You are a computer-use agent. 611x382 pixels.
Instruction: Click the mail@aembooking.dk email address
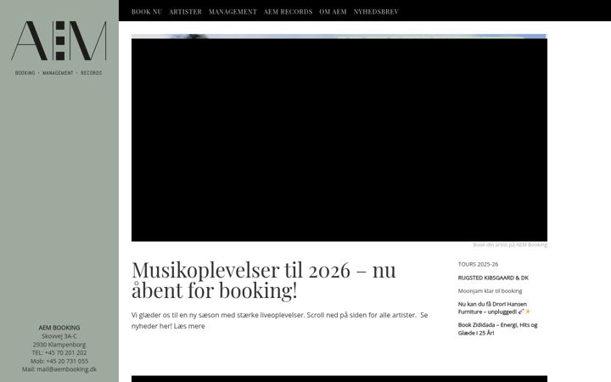point(66,369)
